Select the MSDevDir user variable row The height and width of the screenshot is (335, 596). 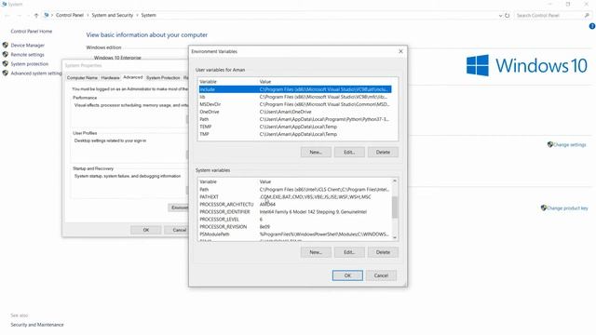click(295, 104)
